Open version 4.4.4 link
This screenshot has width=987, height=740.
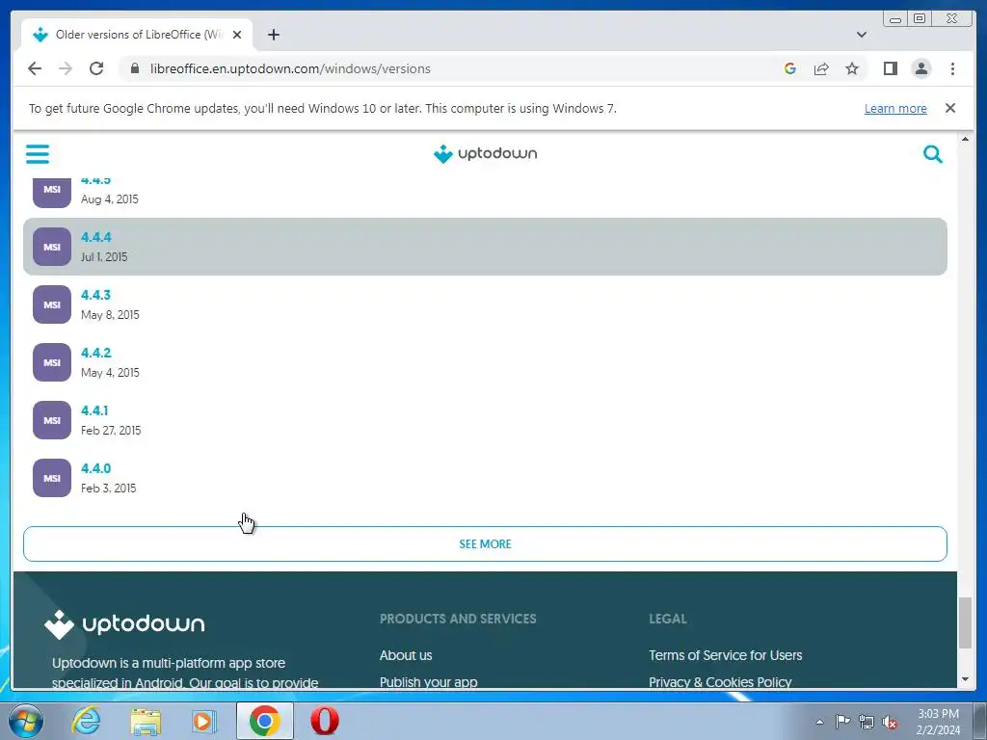[95, 237]
